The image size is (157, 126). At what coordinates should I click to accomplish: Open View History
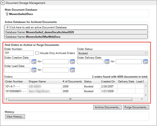pyautogui.click(x=15, y=116)
